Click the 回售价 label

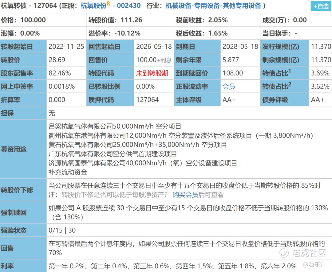98,60
